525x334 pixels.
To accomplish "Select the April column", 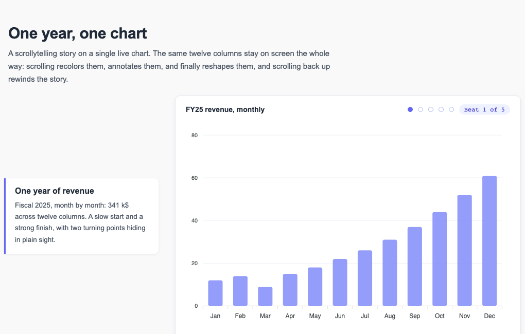I will (290, 290).
